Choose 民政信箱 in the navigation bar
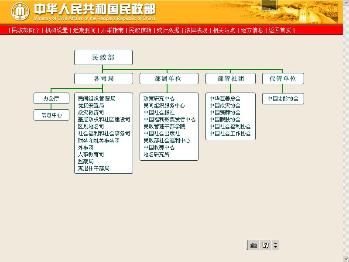Image resolution: width=349 pixels, height=262 pixels. click(x=140, y=30)
